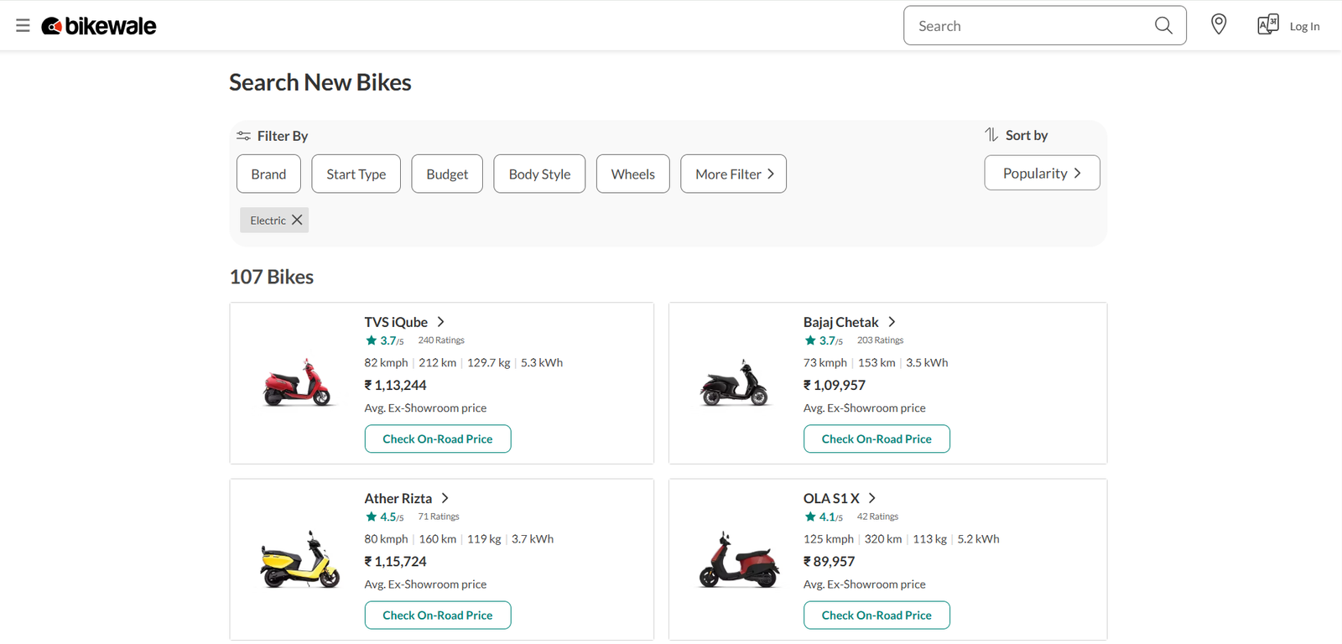Viewport: 1342px width, 644px height.
Task: Click the Filter By sliders icon
Action: click(243, 136)
